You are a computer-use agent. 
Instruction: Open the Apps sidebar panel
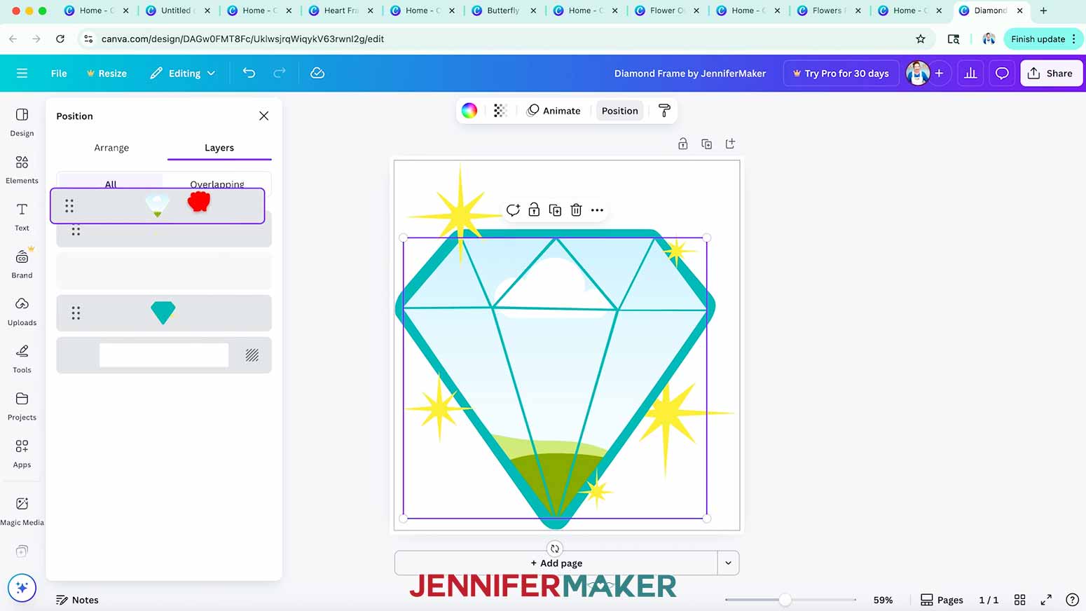tap(22, 453)
